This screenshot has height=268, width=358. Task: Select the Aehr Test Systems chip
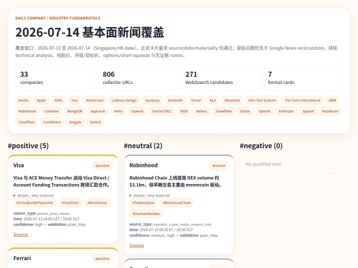tap(262, 101)
